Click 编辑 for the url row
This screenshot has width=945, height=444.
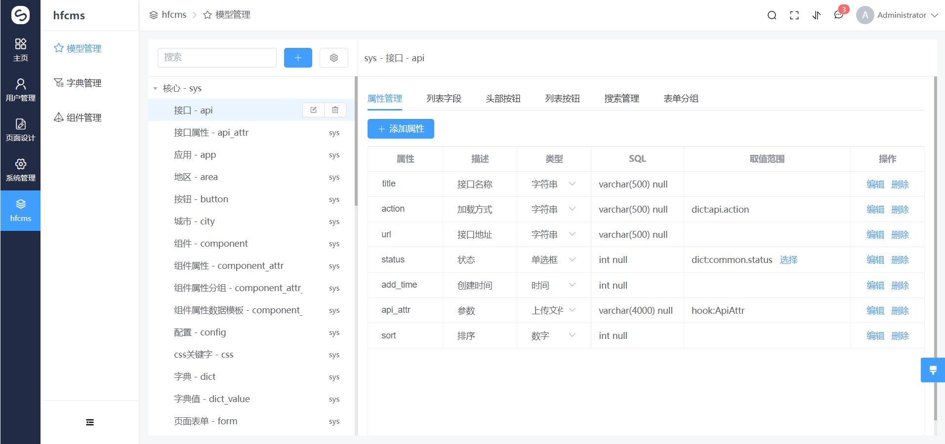coord(875,234)
